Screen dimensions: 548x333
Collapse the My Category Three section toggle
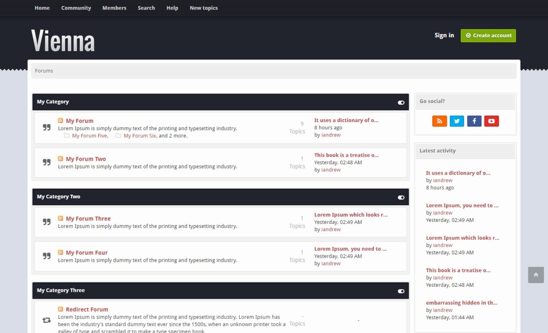[x=401, y=291]
